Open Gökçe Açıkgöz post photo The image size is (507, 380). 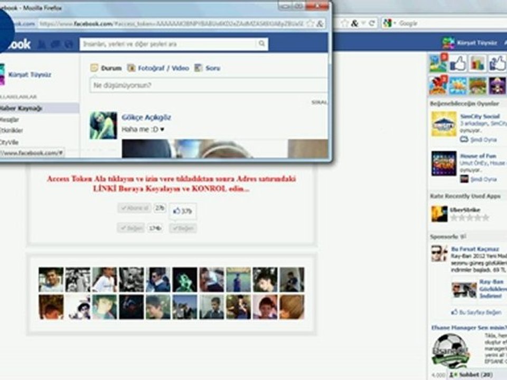(x=225, y=149)
